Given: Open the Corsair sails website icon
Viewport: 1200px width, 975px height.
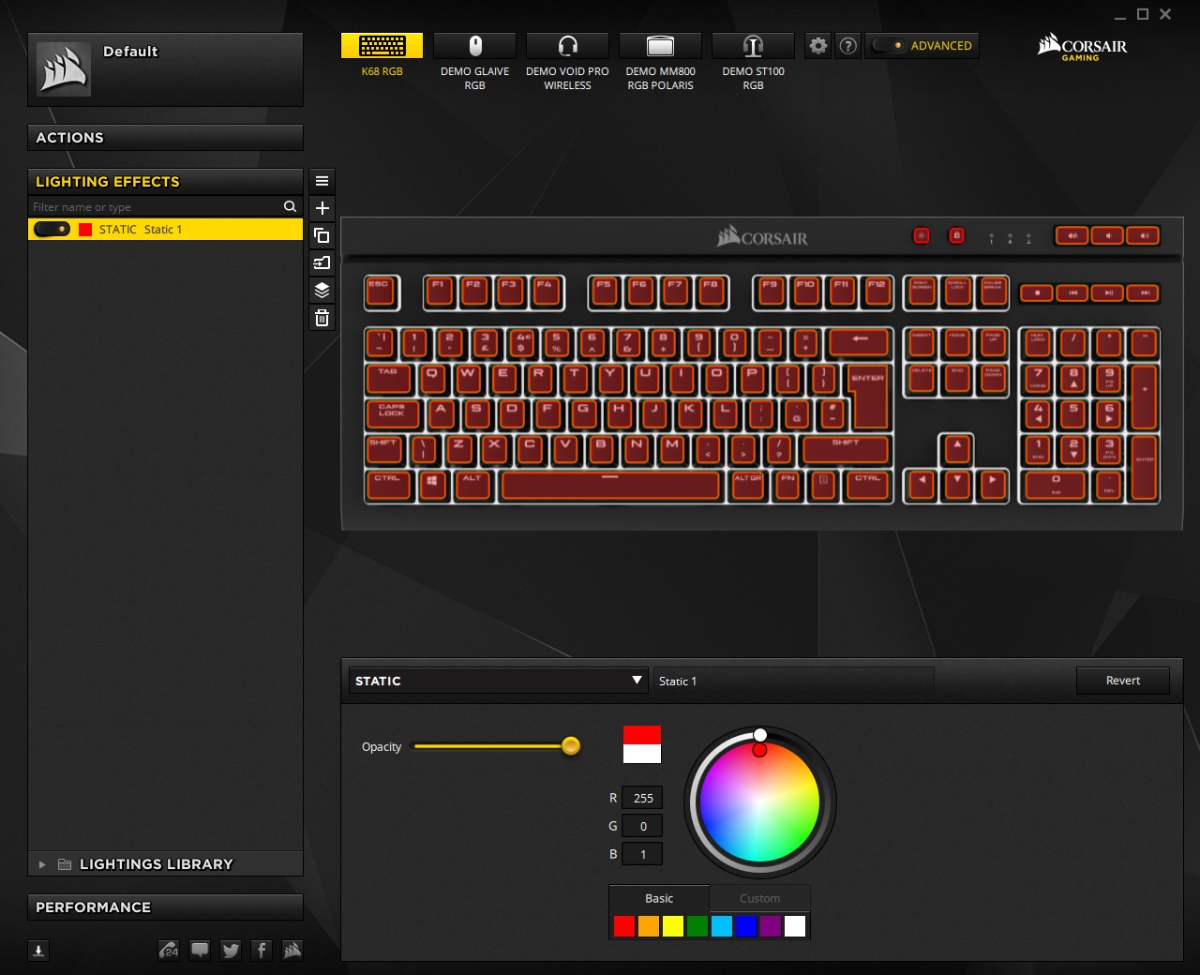Looking at the screenshot, I should [292, 951].
